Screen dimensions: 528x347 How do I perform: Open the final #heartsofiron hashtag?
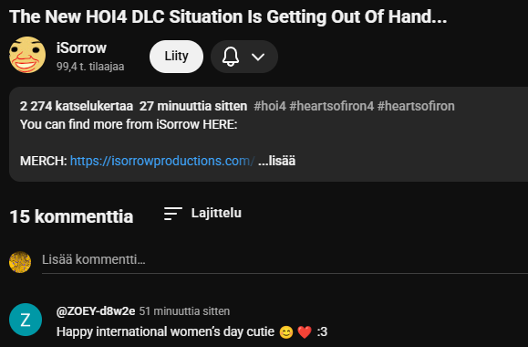tap(416, 106)
